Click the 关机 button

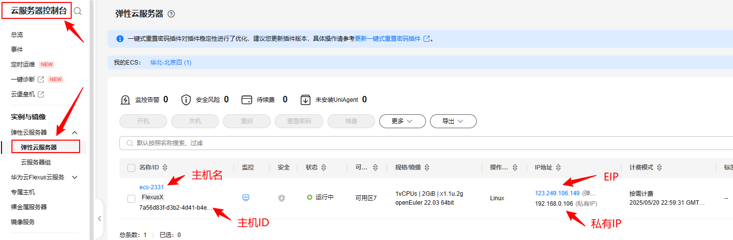[195, 121]
